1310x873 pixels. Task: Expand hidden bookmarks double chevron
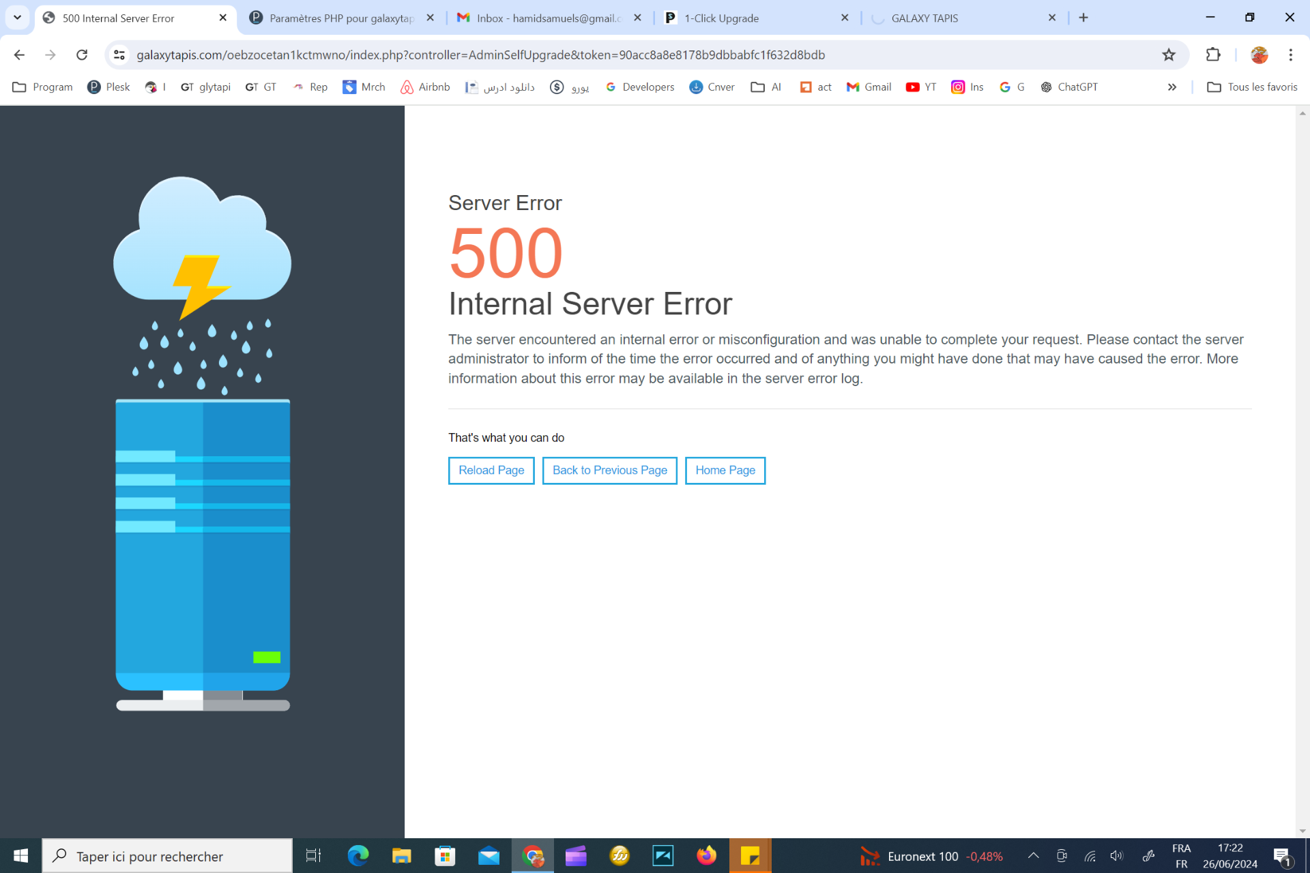(x=1171, y=87)
